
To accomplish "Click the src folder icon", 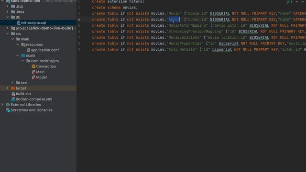I will point(13,33).
